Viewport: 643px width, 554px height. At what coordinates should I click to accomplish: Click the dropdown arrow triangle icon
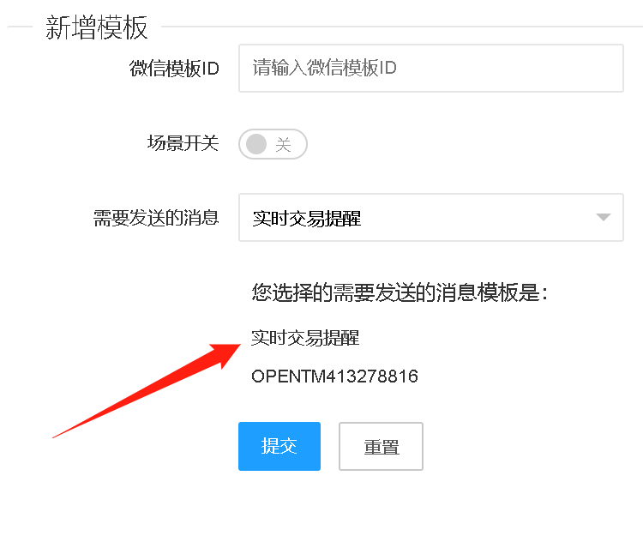(604, 217)
